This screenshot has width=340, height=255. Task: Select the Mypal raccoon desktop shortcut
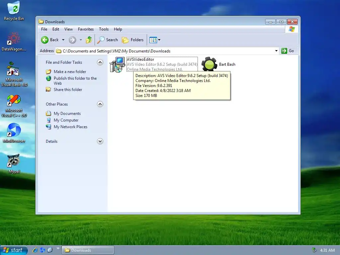click(x=14, y=164)
